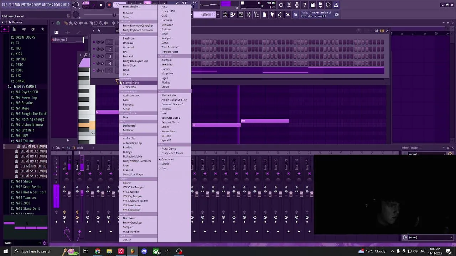Adjust the Insert 1 mixer fader

click(82, 193)
